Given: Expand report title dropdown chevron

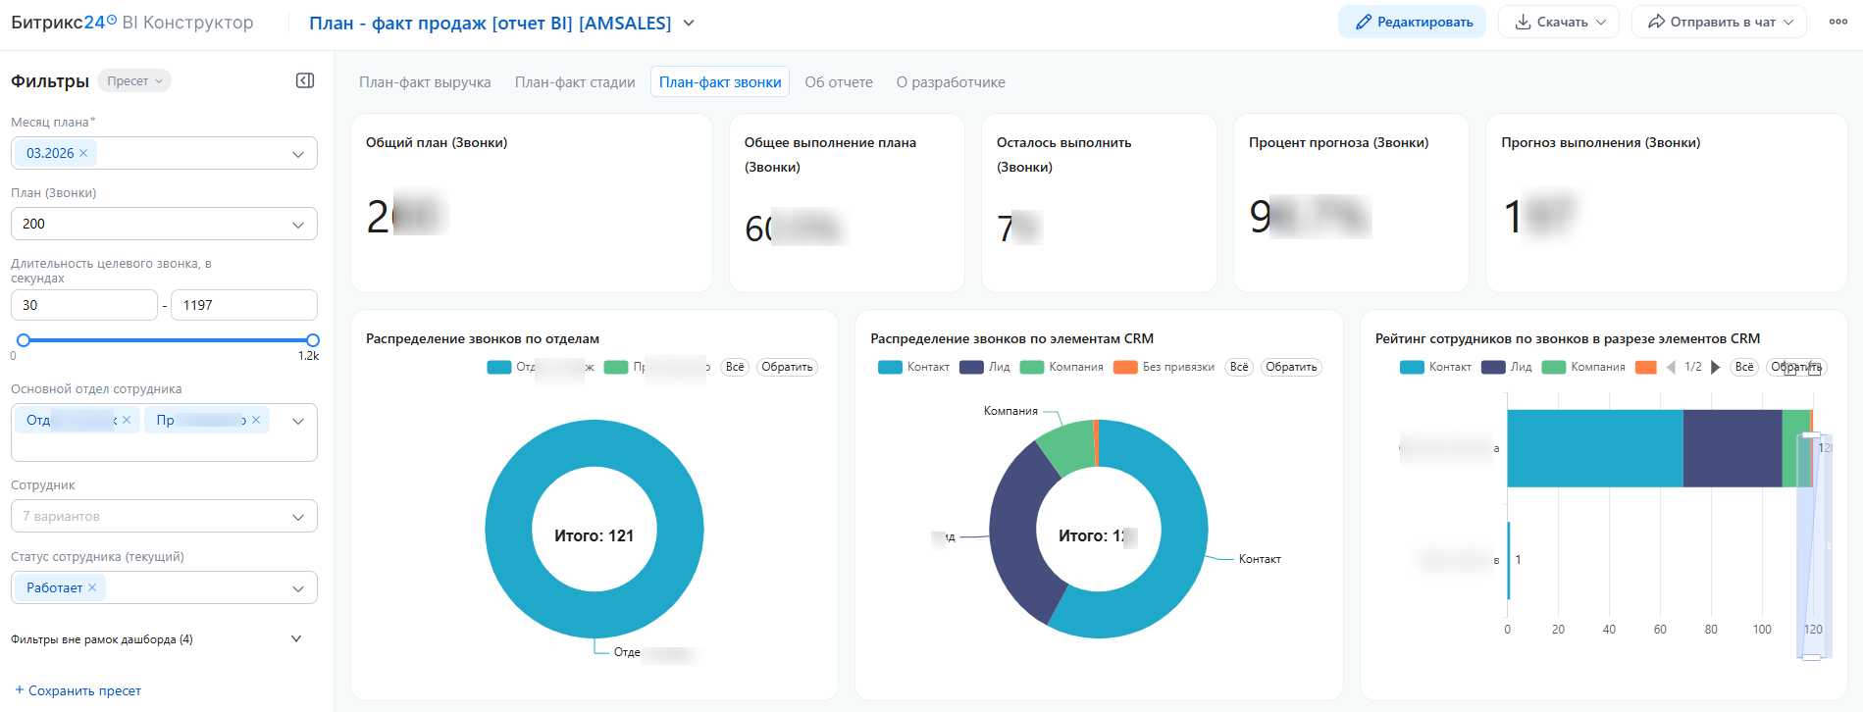Looking at the screenshot, I should (x=689, y=23).
